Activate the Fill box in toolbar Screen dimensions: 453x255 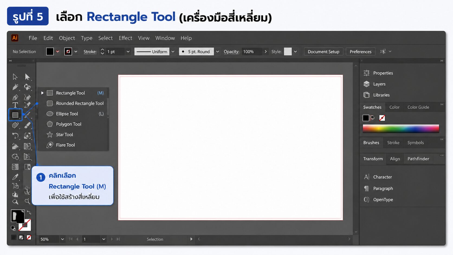[x=17, y=216]
